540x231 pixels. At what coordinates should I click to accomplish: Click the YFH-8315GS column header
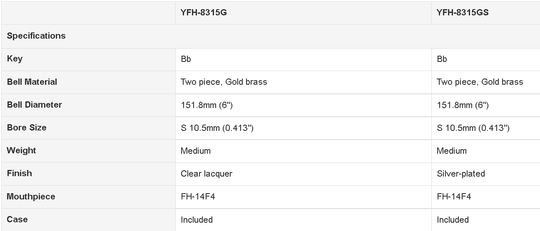click(x=463, y=12)
